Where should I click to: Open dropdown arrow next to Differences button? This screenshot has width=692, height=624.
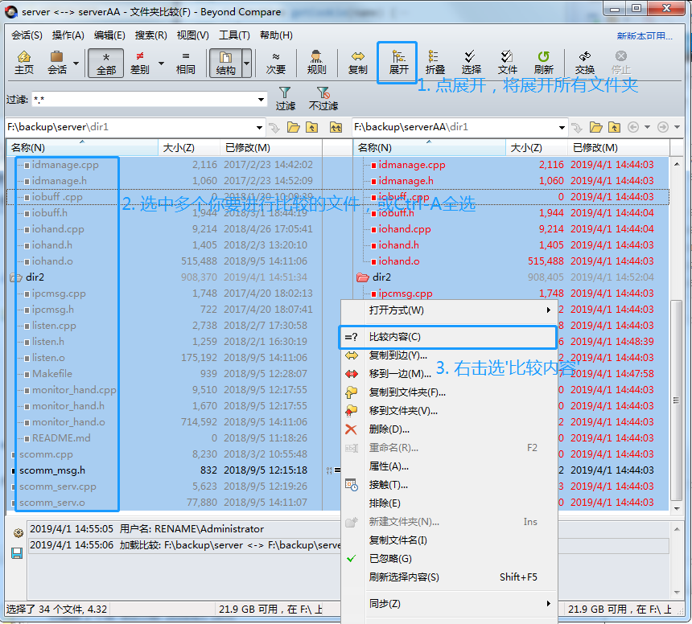click(161, 63)
